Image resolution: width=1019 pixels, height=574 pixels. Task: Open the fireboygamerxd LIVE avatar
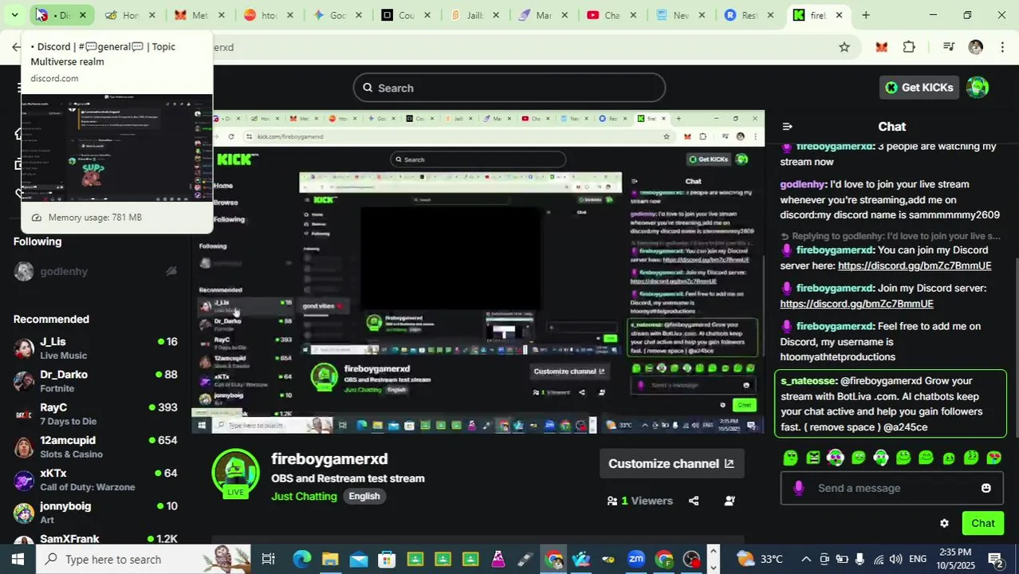[x=235, y=474]
